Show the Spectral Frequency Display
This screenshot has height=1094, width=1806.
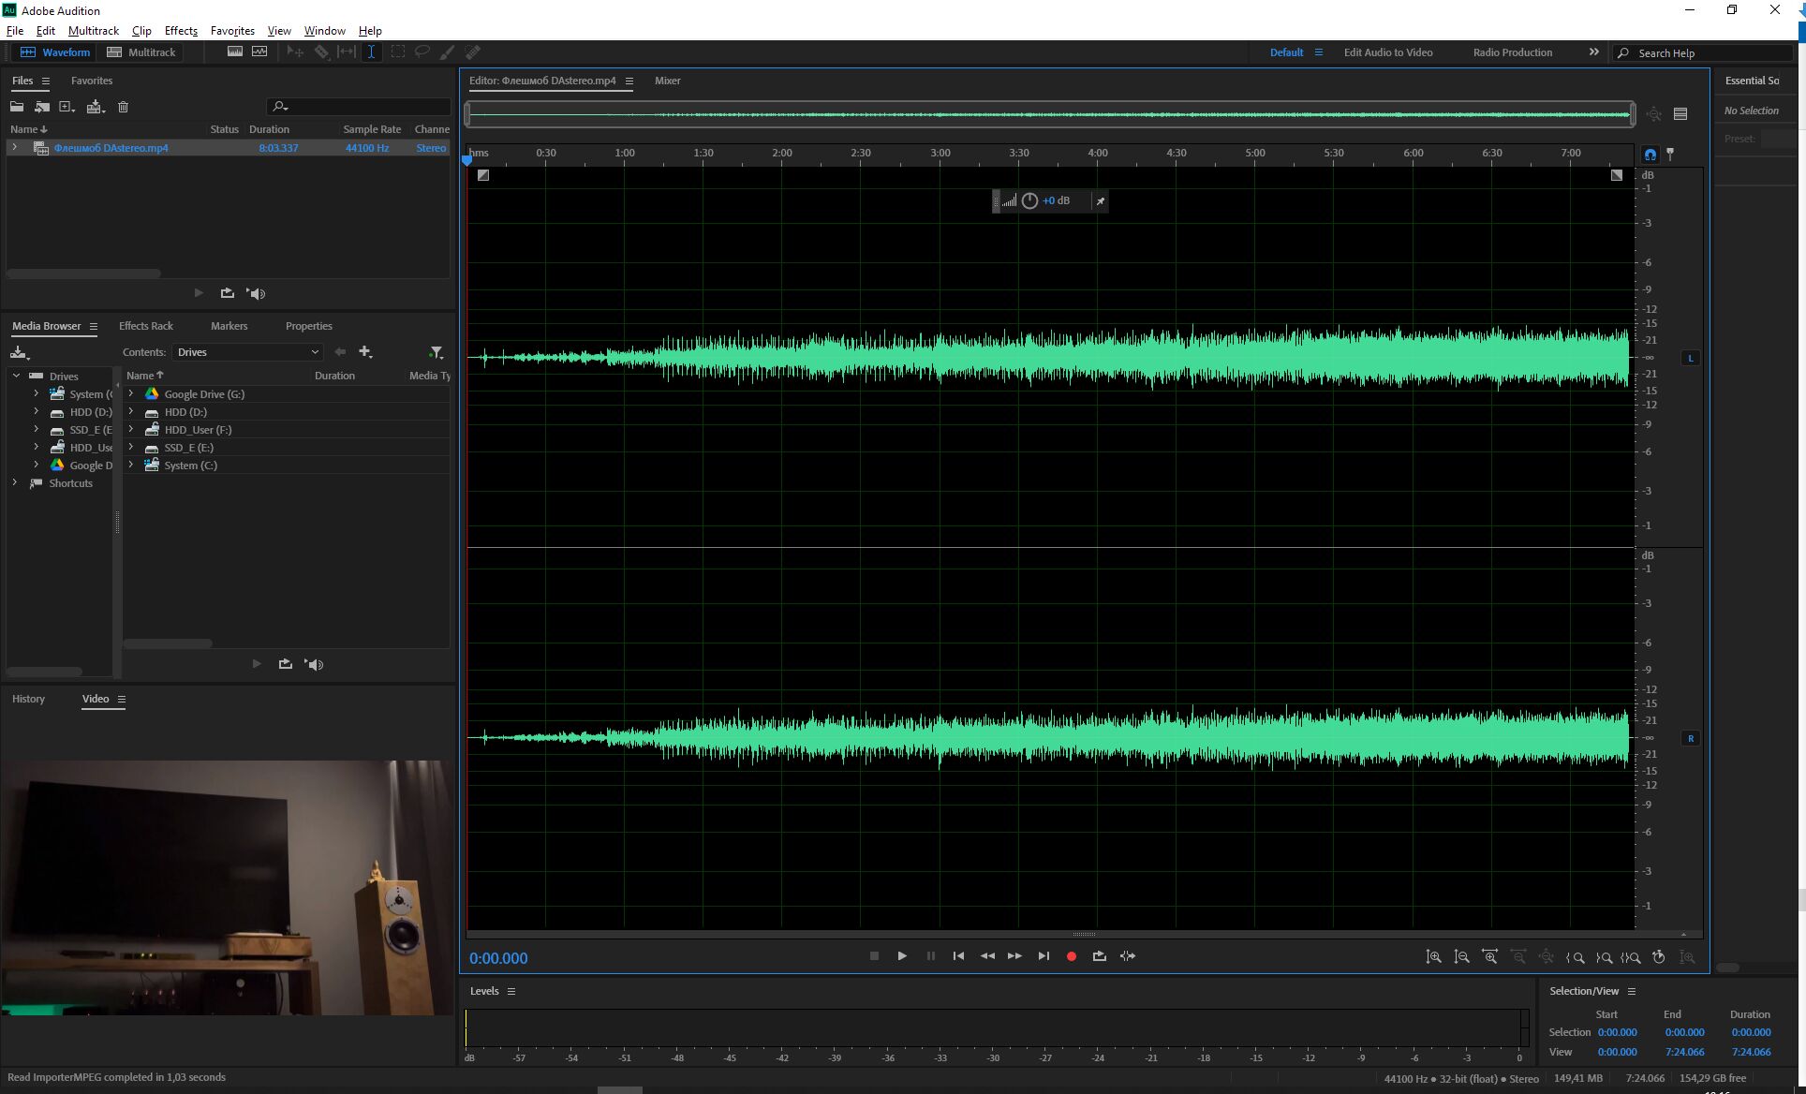pyautogui.click(x=235, y=52)
